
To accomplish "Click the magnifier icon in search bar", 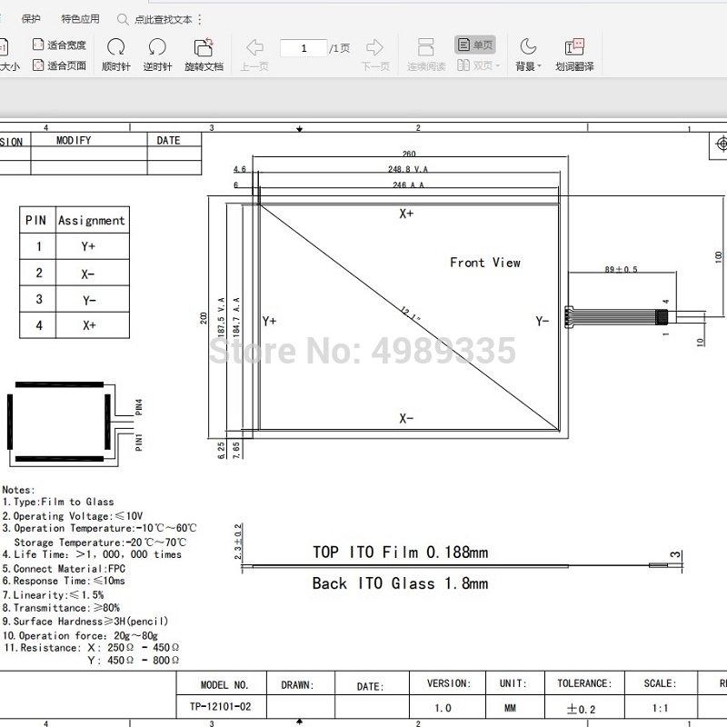I will pyautogui.click(x=121, y=17).
